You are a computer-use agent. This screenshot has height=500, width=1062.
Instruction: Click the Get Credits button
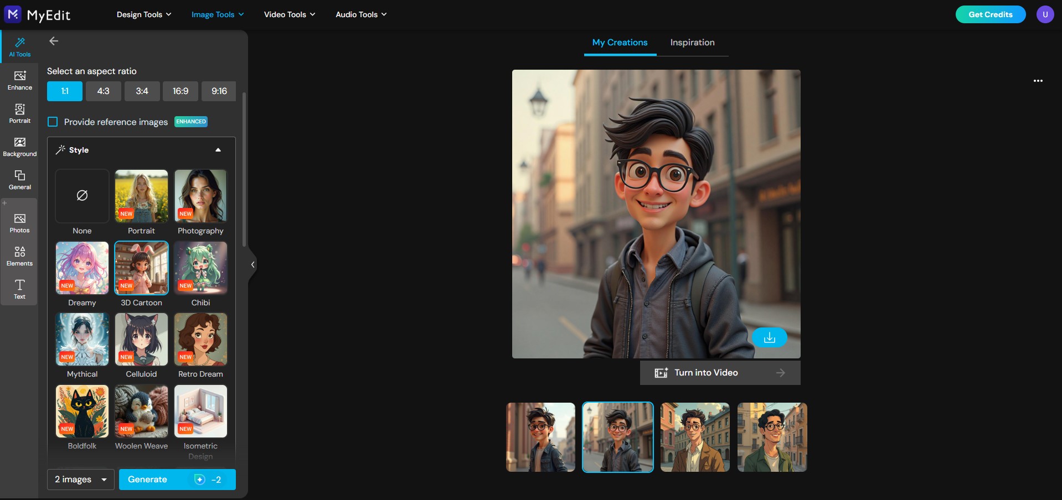[x=990, y=14]
